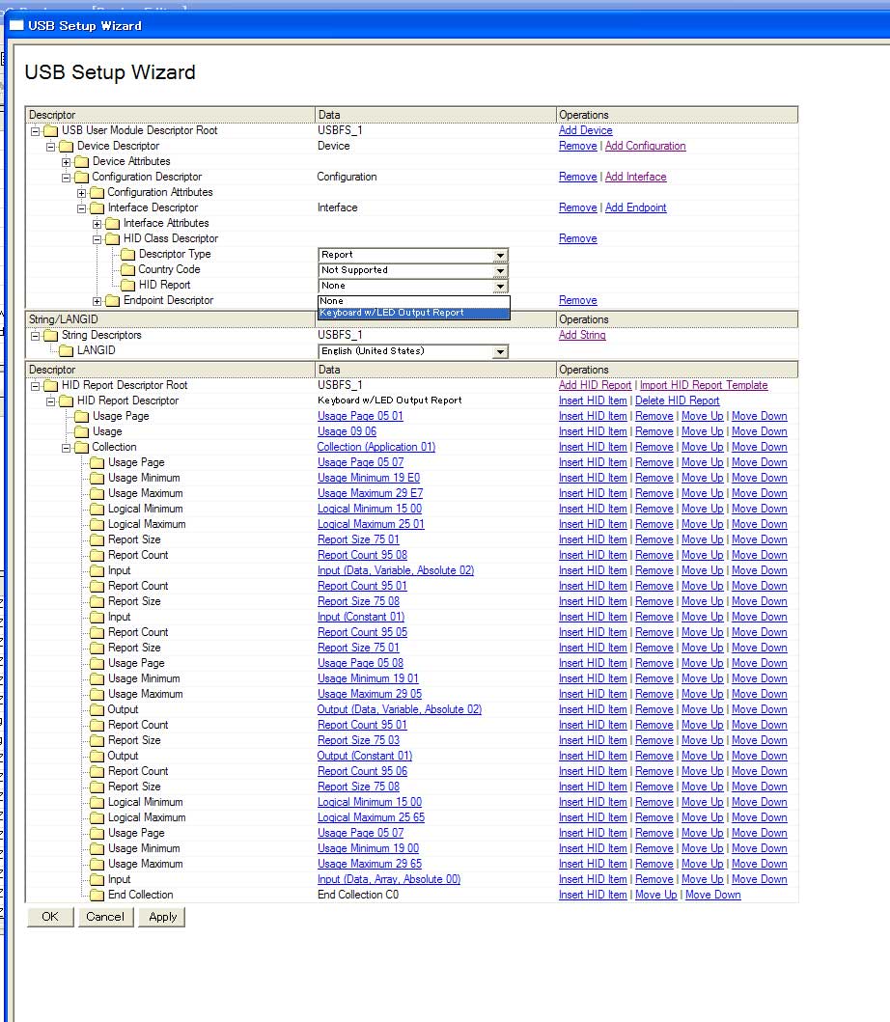Image resolution: width=890 pixels, height=1022 pixels.
Task: Click the Configuration Descriptor folder icon
Action: pos(81,178)
